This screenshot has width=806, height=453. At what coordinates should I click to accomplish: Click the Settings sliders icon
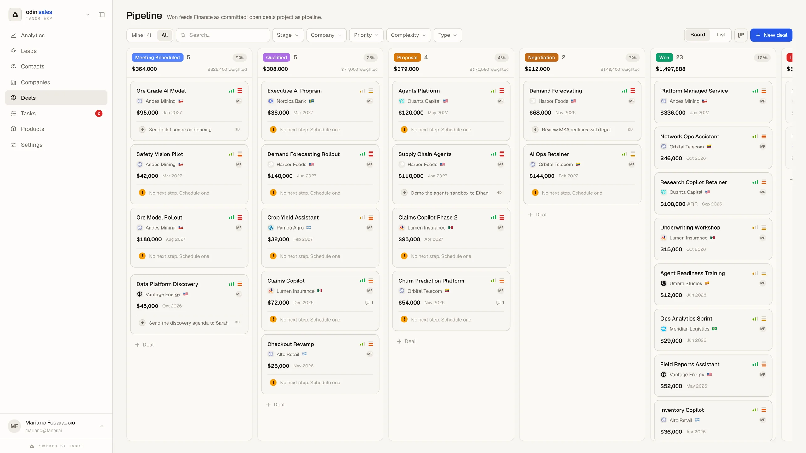[13, 145]
